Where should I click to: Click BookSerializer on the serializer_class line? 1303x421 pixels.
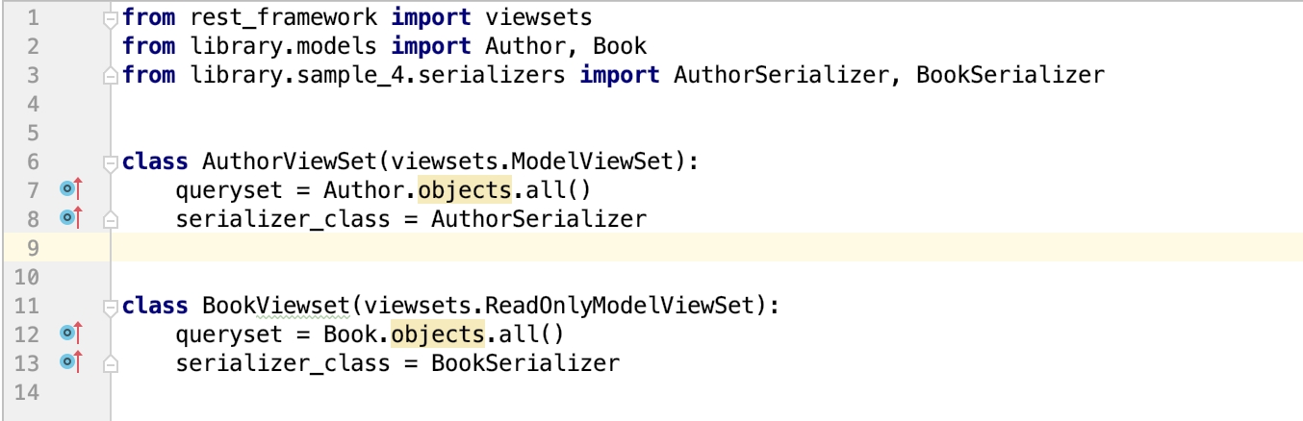[x=524, y=363]
